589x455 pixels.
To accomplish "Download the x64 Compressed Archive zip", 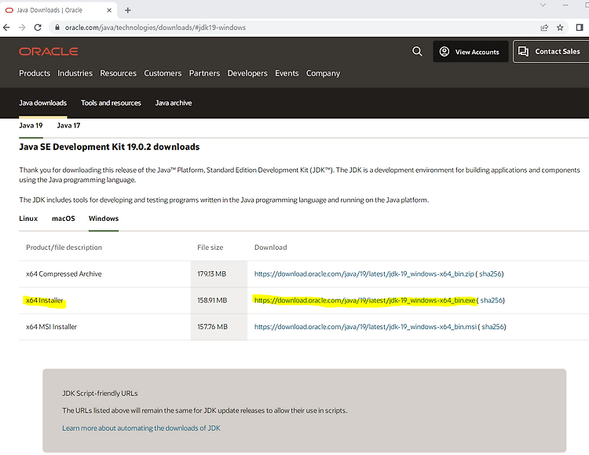I will pyautogui.click(x=364, y=273).
